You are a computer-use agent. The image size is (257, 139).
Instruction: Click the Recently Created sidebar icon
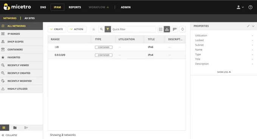coord(3,73)
